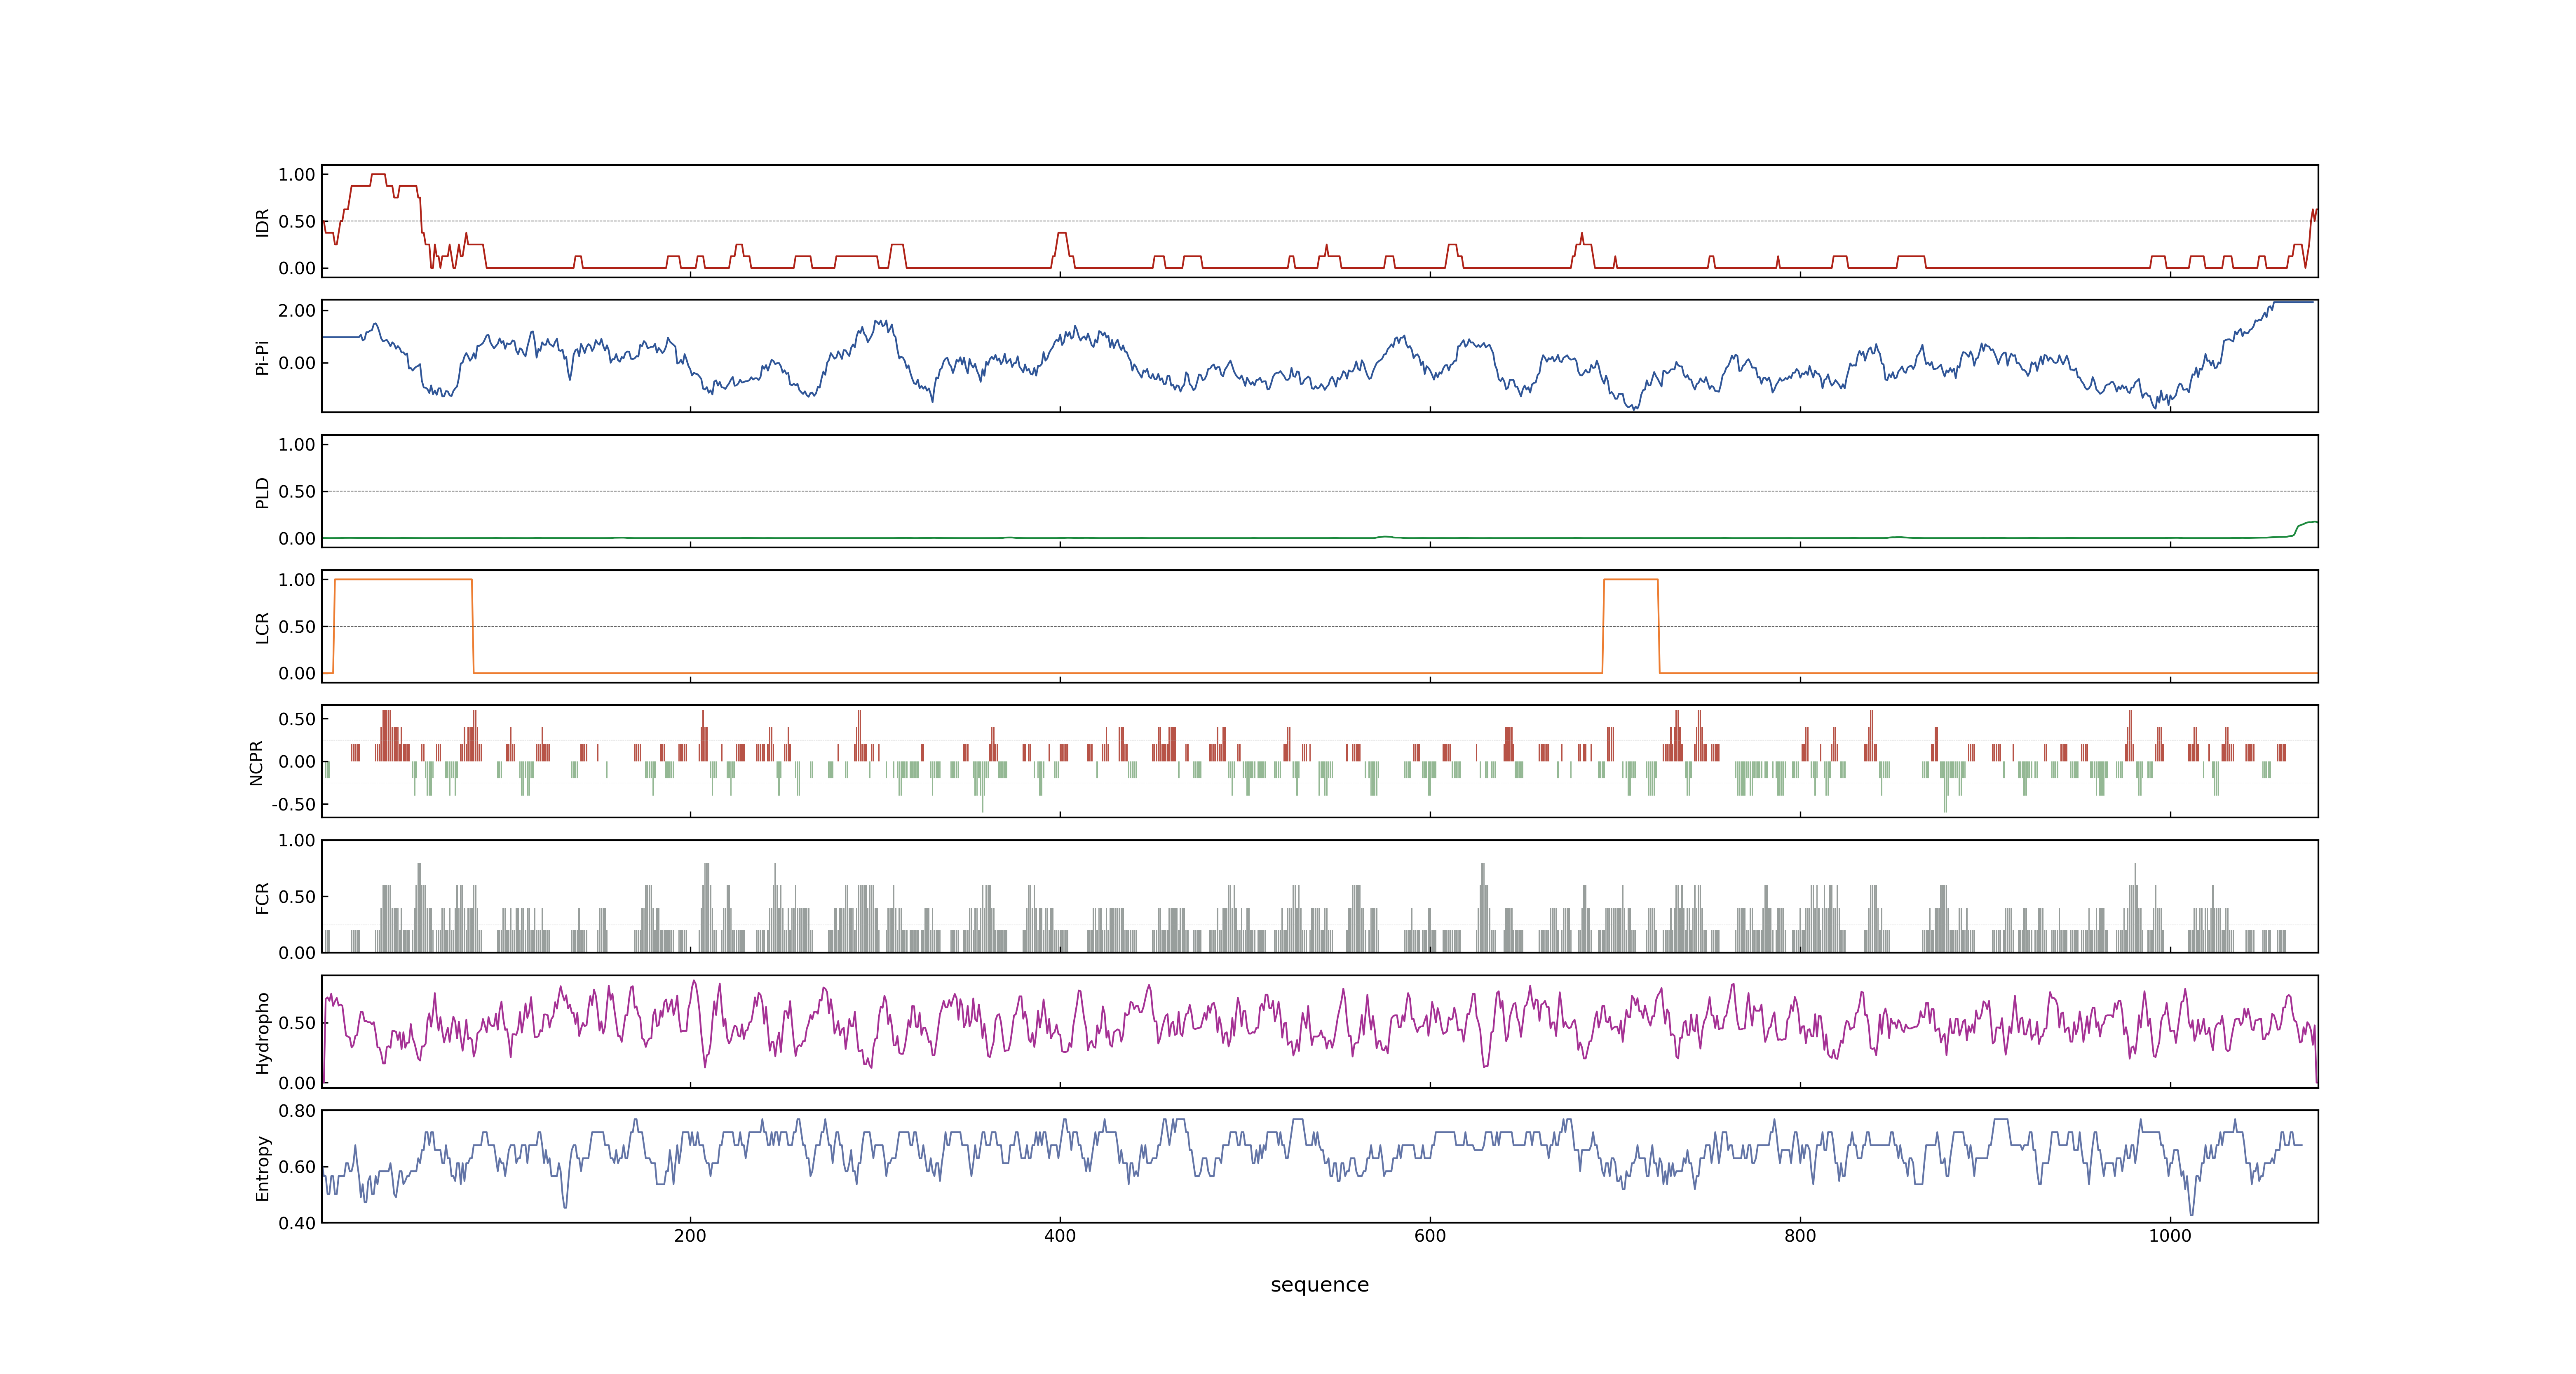This screenshot has width=2576, height=1374.
Task: Click the IDR axis label
Action: pos(262,222)
